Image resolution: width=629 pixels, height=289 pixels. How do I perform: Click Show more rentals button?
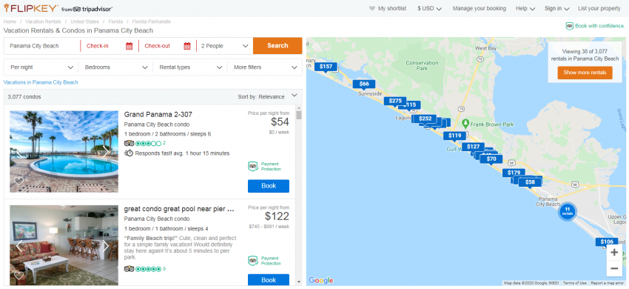tap(585, 73)
